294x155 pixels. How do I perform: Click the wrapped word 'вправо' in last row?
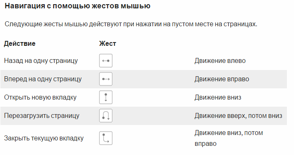click(205, 144)
